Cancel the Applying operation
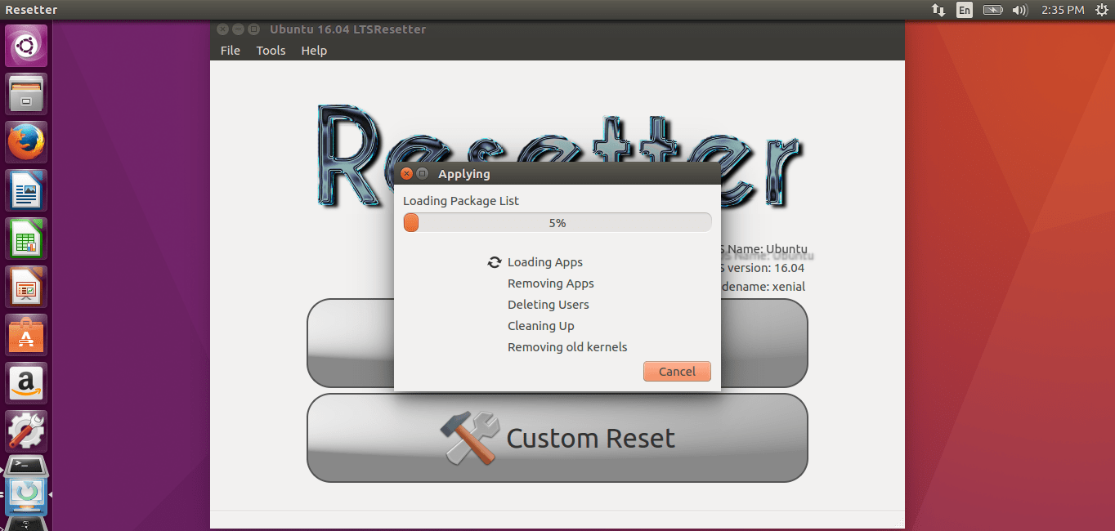This screenshot has height=531, width=1115. pos(677,371)
